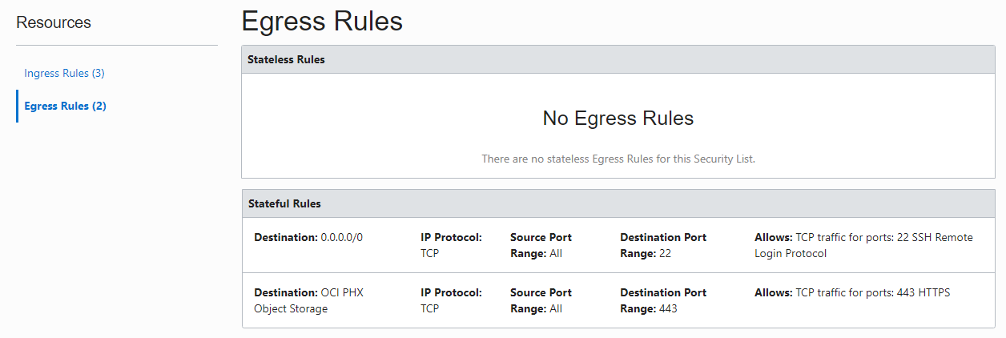
Task: Select the Destination 0.0.0.0/0 rule cell
Action: click(308, 238)
